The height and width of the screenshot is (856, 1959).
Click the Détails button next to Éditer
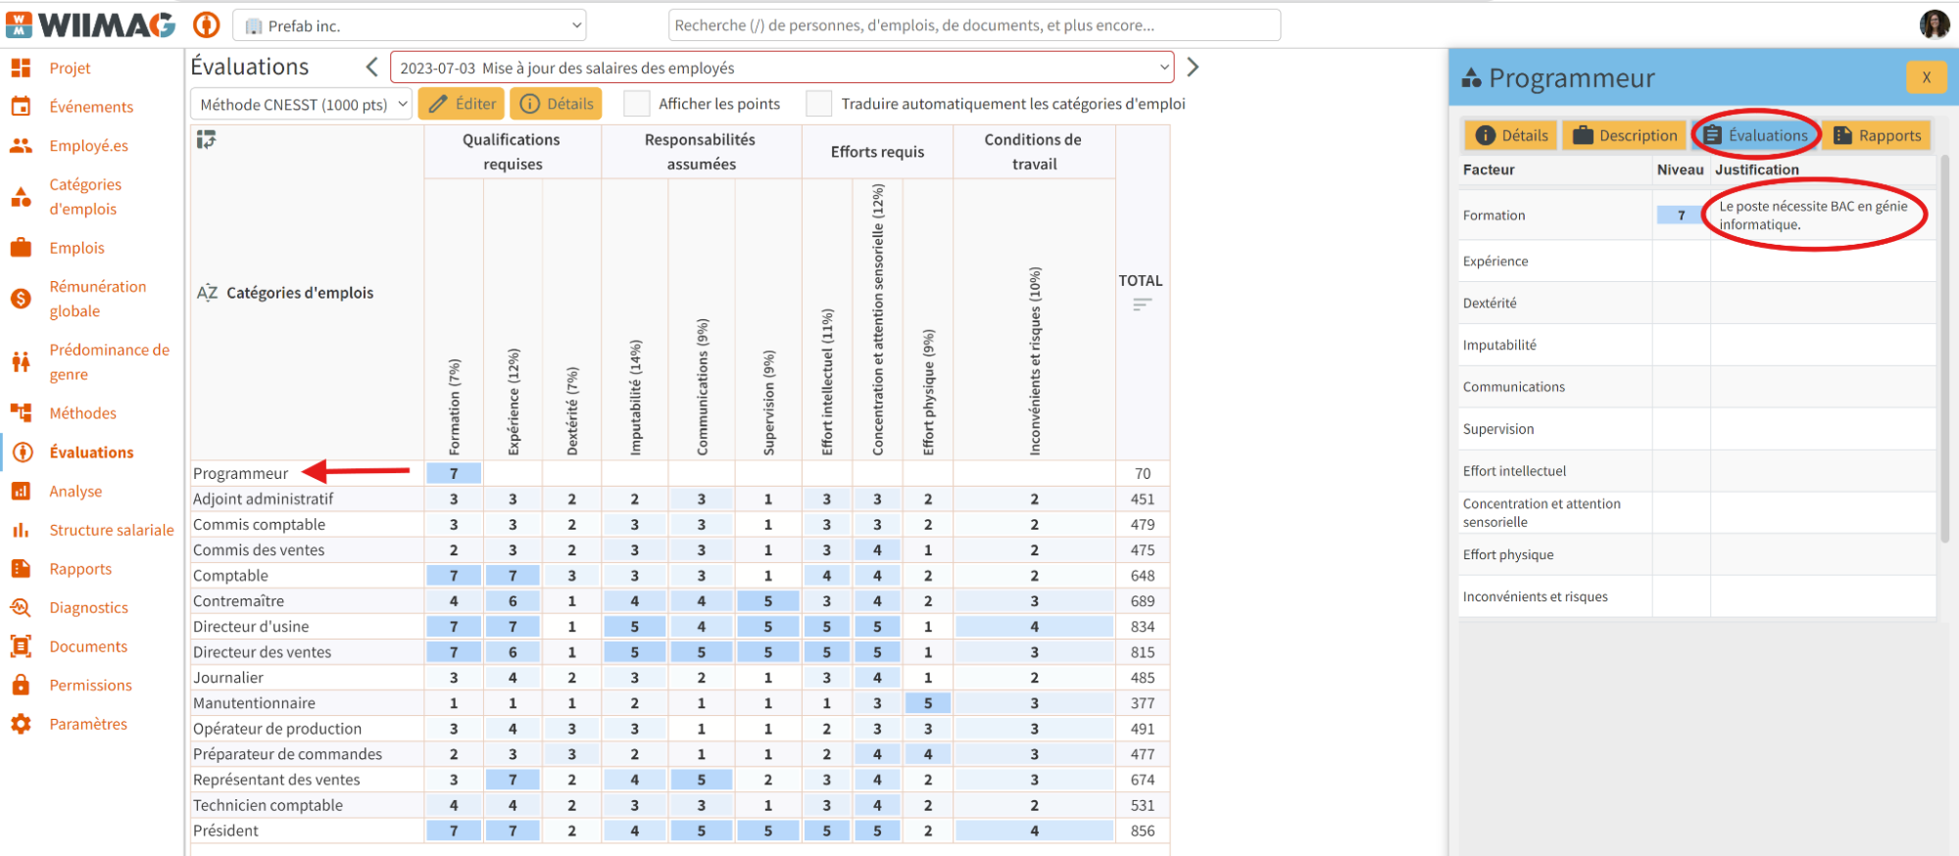[556, 104]
